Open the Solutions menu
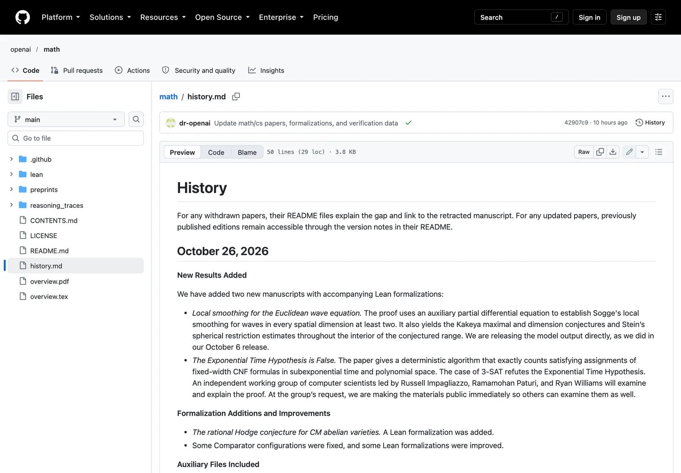 pos(110,17)
